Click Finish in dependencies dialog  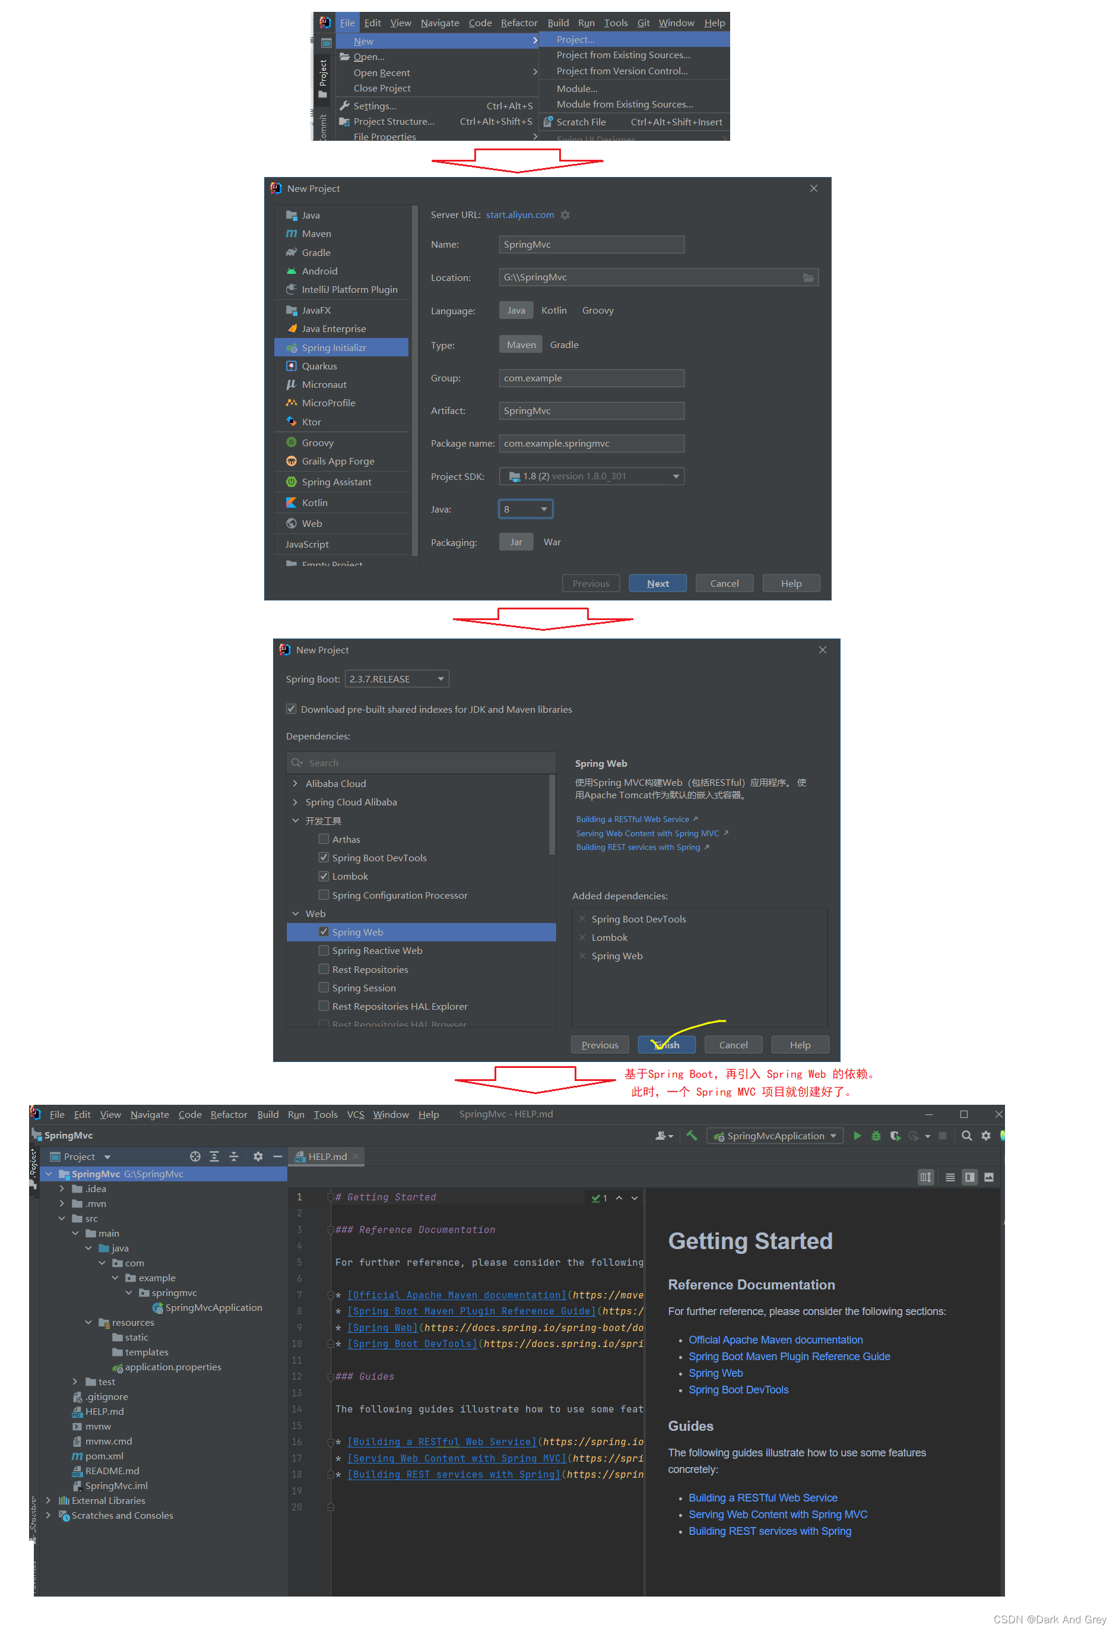tap(667, 1044)
